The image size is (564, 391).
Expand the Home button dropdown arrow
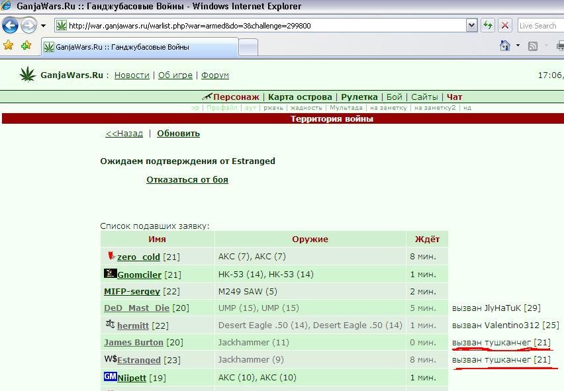(x=518, y=46)
